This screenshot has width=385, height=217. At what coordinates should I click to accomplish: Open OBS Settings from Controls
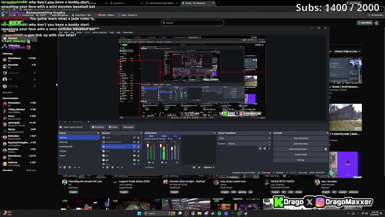click(x=300, y=160)
